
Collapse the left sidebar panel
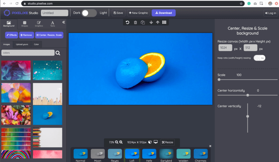(64, 22)
